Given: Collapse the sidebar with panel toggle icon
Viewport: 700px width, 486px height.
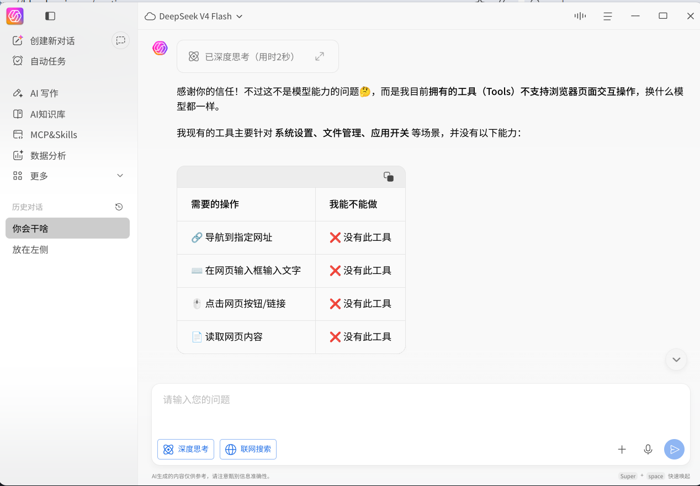Looking at the screenshot, I should (50, 16).
